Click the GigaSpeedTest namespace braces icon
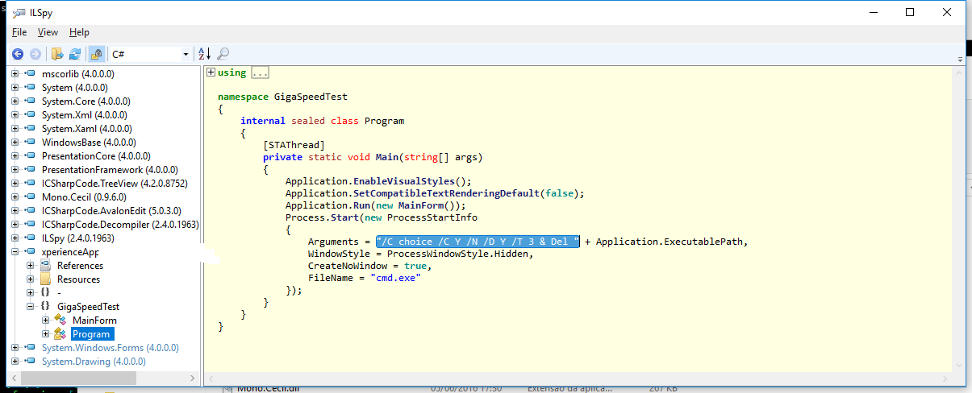The height and width of the screenshot is (393, 972). (x=46, y=307)
